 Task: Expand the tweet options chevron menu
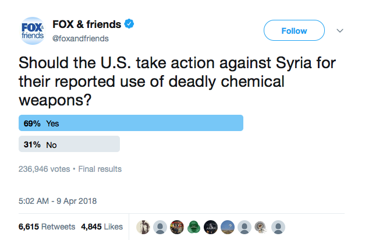coord(340,30)
